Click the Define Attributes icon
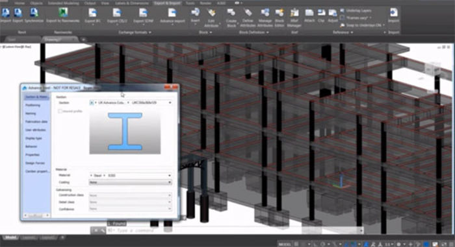This screenshot has height=247, width=455. (x=248, y=12)
